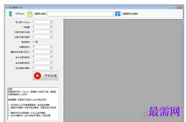Click the yellow folder icon for export path
186x122 pixels.
30,14
